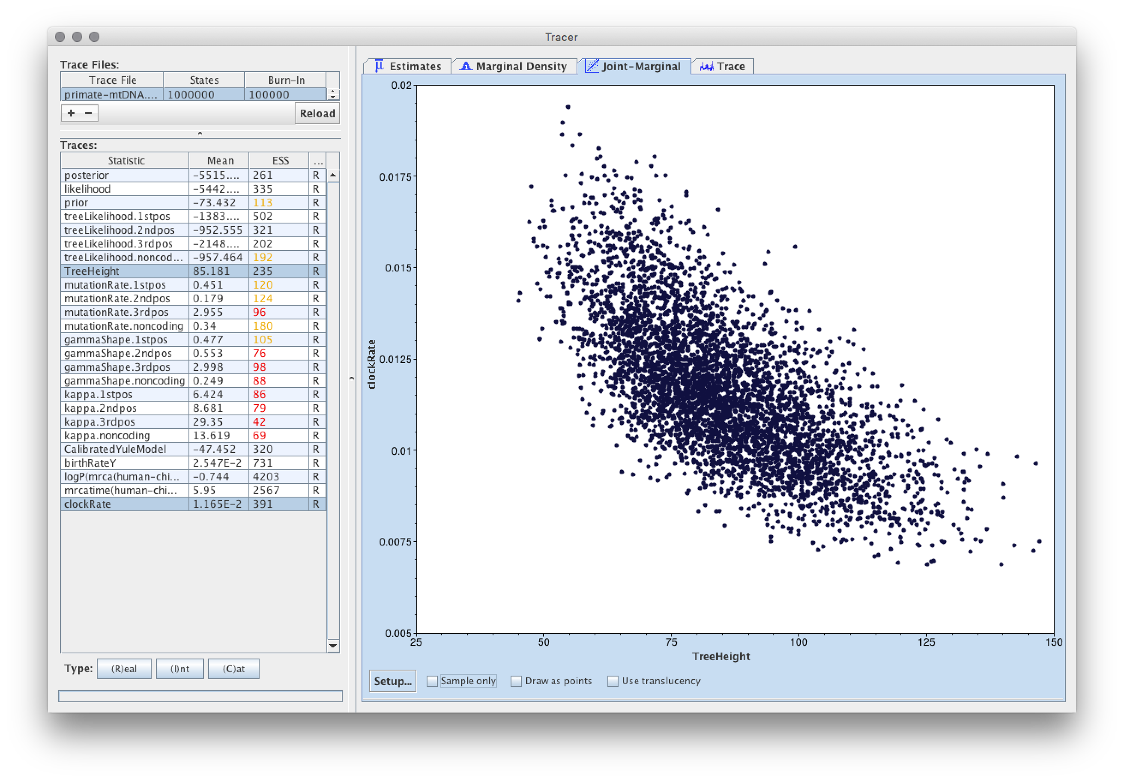Open the Estimates tab
The width and height of the screenshot is (1124, 781).
coord(415,66)
